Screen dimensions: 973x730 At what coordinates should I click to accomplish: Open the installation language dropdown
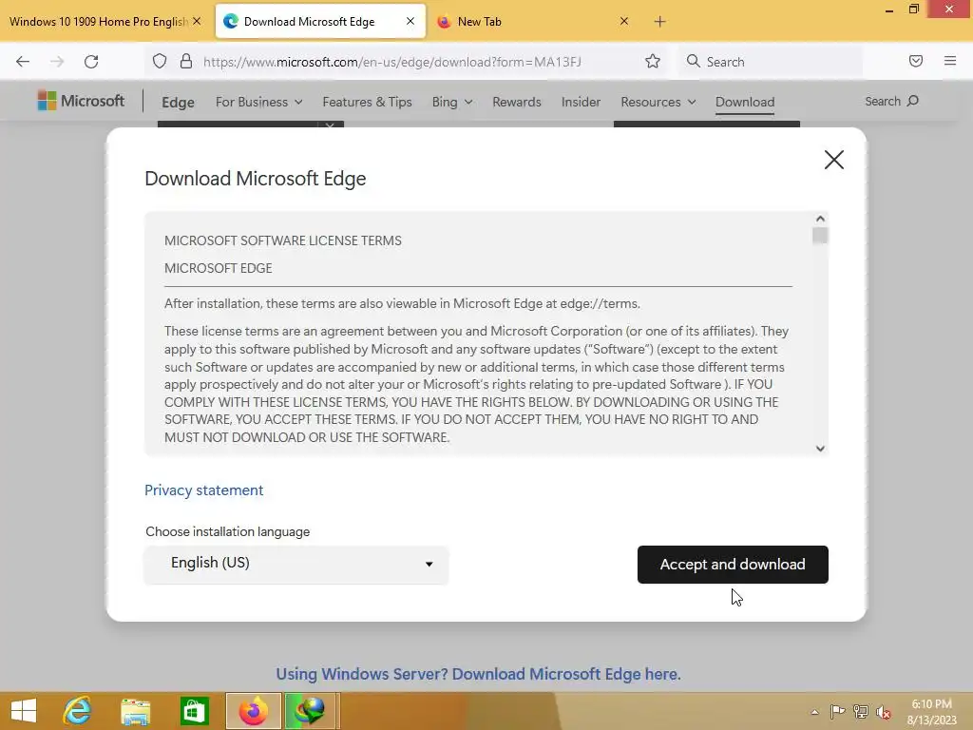(x=296, y=564)
